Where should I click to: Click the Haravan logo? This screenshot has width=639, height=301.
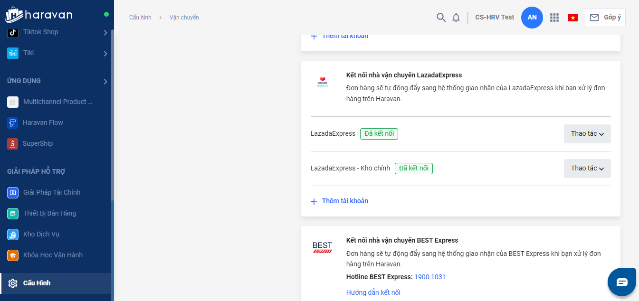pyautogui.click(x=39, y=15)
